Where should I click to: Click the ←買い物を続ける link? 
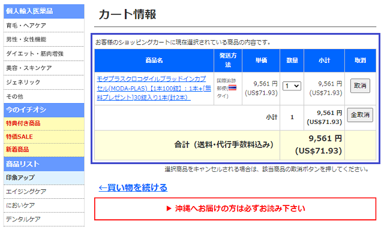(133, 187)
